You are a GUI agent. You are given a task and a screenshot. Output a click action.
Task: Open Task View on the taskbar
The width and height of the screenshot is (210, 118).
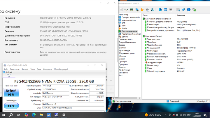pos(18,115)
